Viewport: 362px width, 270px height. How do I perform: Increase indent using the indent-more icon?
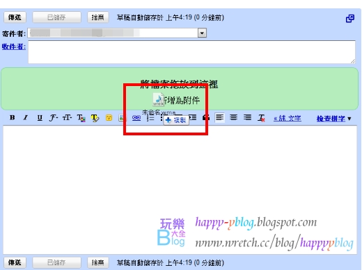193,118
